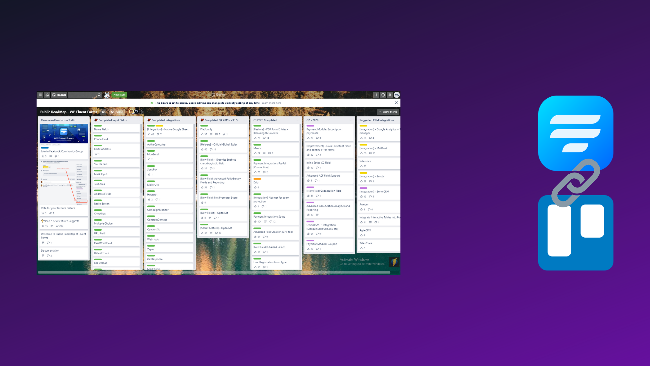The image size is (650, 366).
Task: Click the search magnifier icon
Action: coord(99,95)
